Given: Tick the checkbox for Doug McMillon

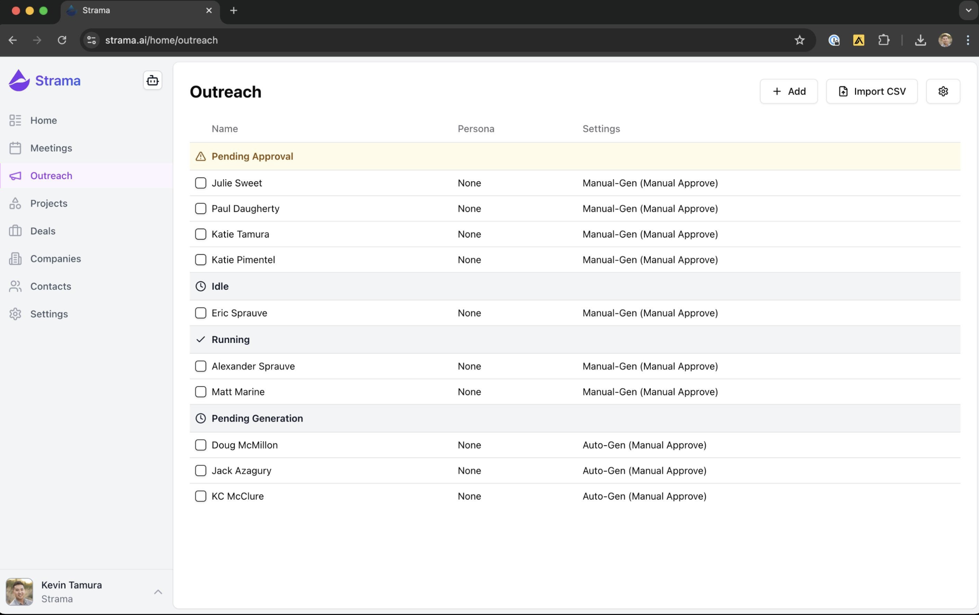Looking at the screenshot, I should [x=200, y=445].
